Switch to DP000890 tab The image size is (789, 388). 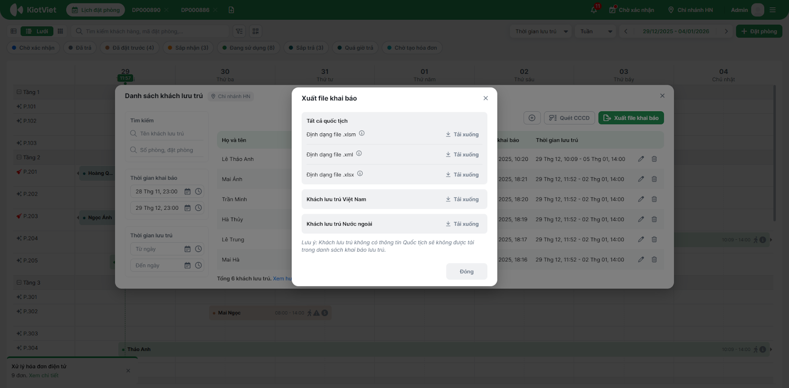click(146, 10)
